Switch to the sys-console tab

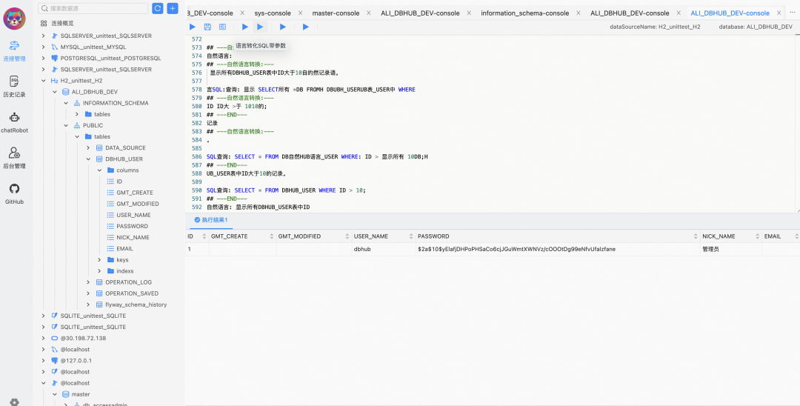[273, 13]
